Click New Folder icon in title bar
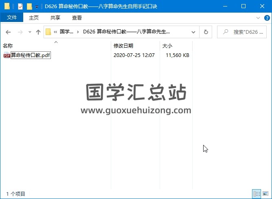 (29, 7)
